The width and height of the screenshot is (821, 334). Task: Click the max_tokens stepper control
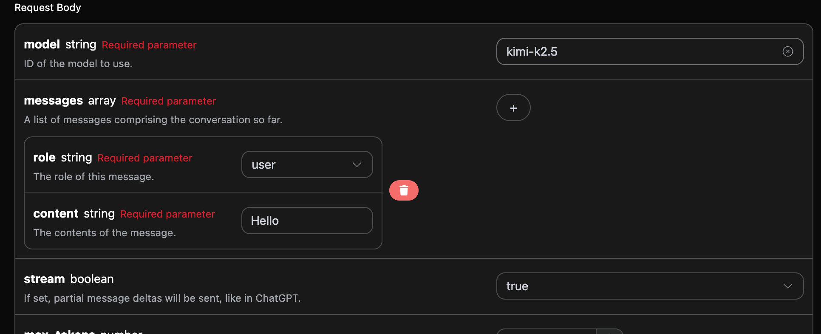click(x=609, y=331)
